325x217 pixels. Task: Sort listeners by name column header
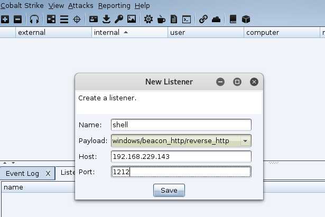point(39,187)
